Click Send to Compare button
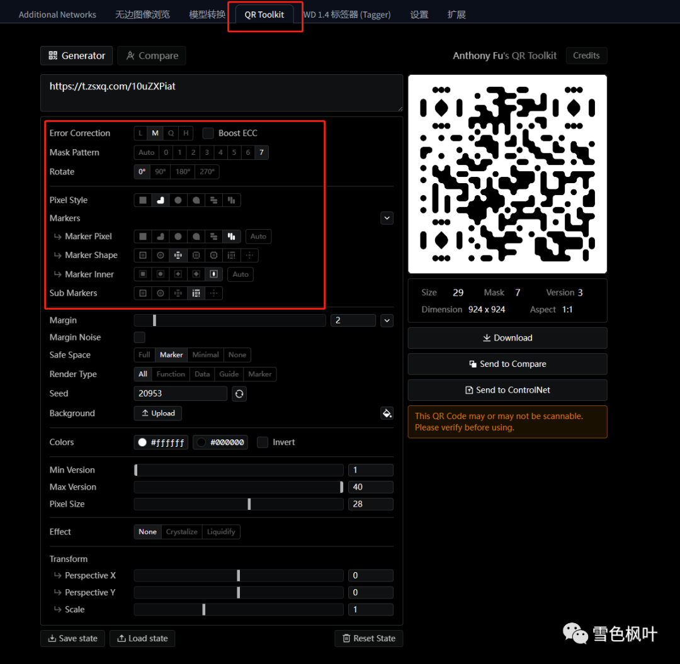 pyautogui.click(x=507, y=364)
